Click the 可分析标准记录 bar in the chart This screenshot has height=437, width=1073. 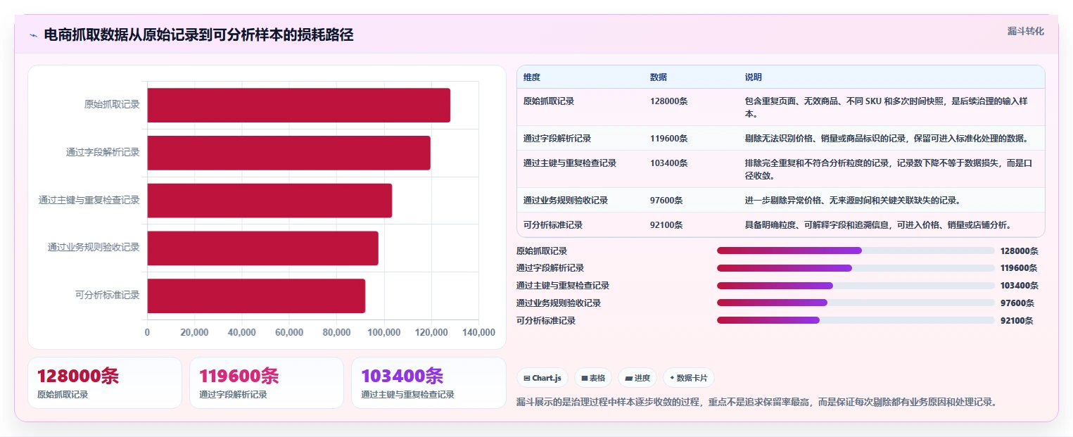click(x=256, y=296)
